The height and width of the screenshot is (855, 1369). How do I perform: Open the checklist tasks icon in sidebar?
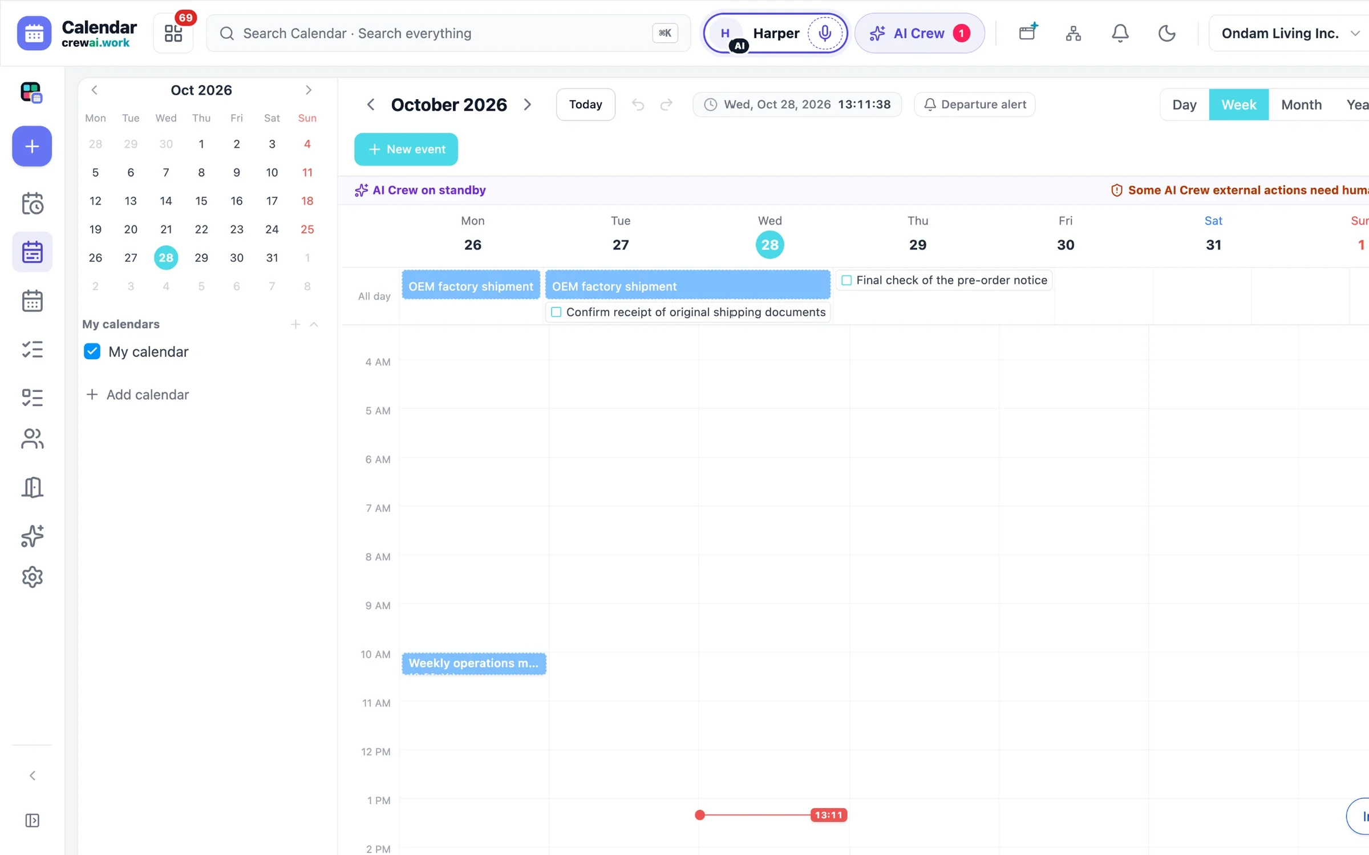tap(32, 349)
